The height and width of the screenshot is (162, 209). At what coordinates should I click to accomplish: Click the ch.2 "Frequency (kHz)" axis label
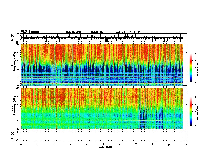(x=15, y=105)
